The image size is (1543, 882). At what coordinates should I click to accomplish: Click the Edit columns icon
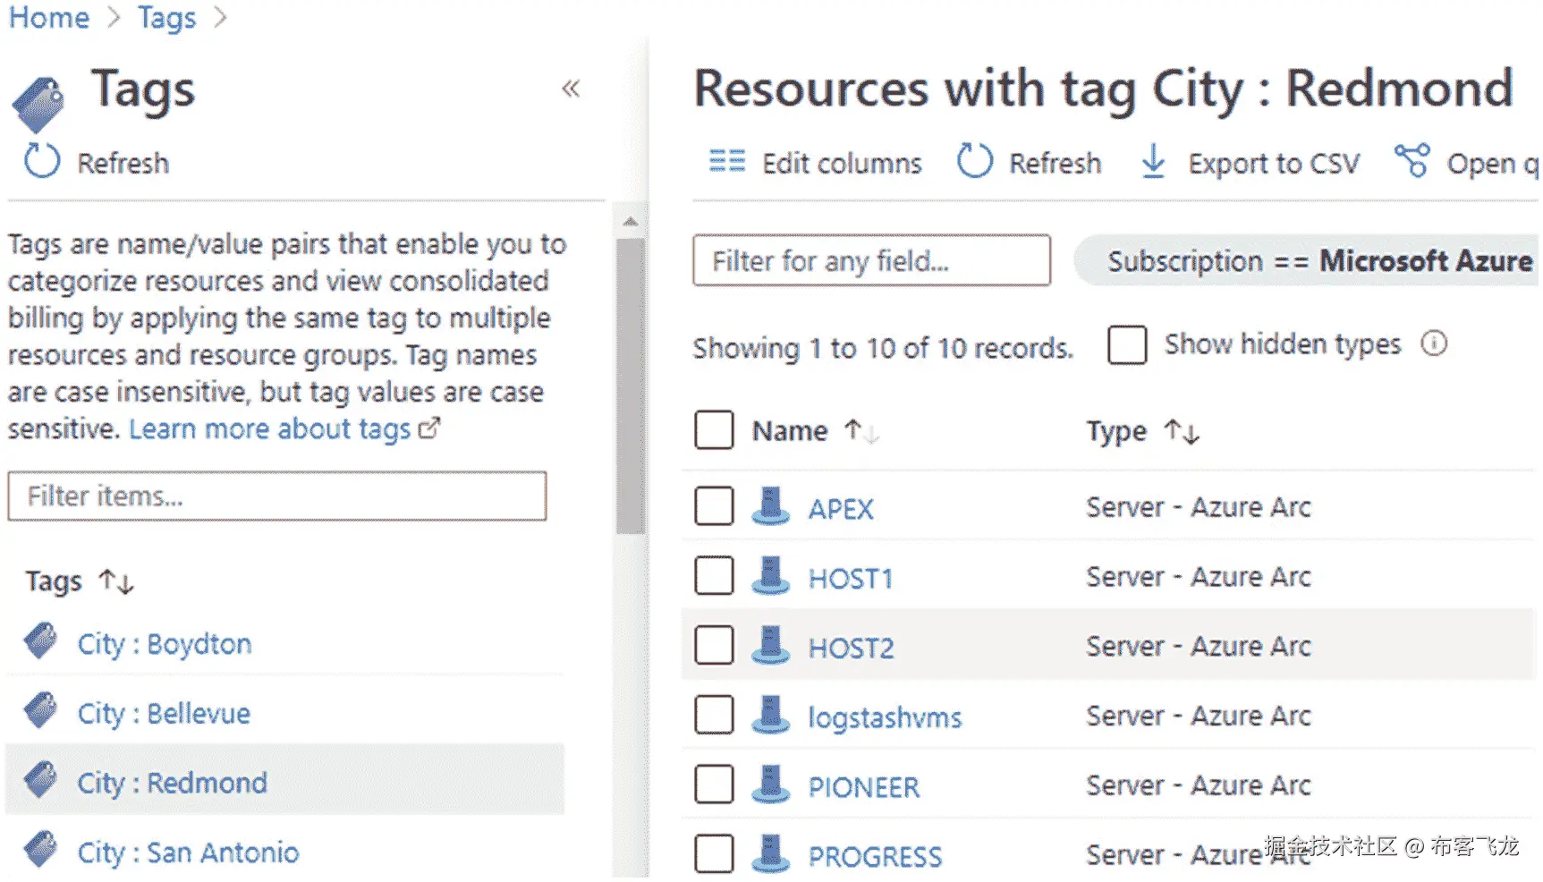[726, 162]
